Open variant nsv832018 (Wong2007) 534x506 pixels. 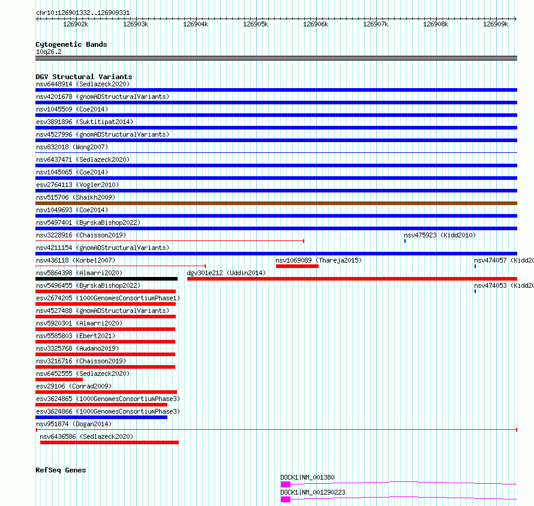[x=72, y=147]
